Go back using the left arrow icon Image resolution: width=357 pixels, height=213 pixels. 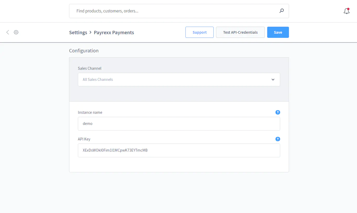8,32
